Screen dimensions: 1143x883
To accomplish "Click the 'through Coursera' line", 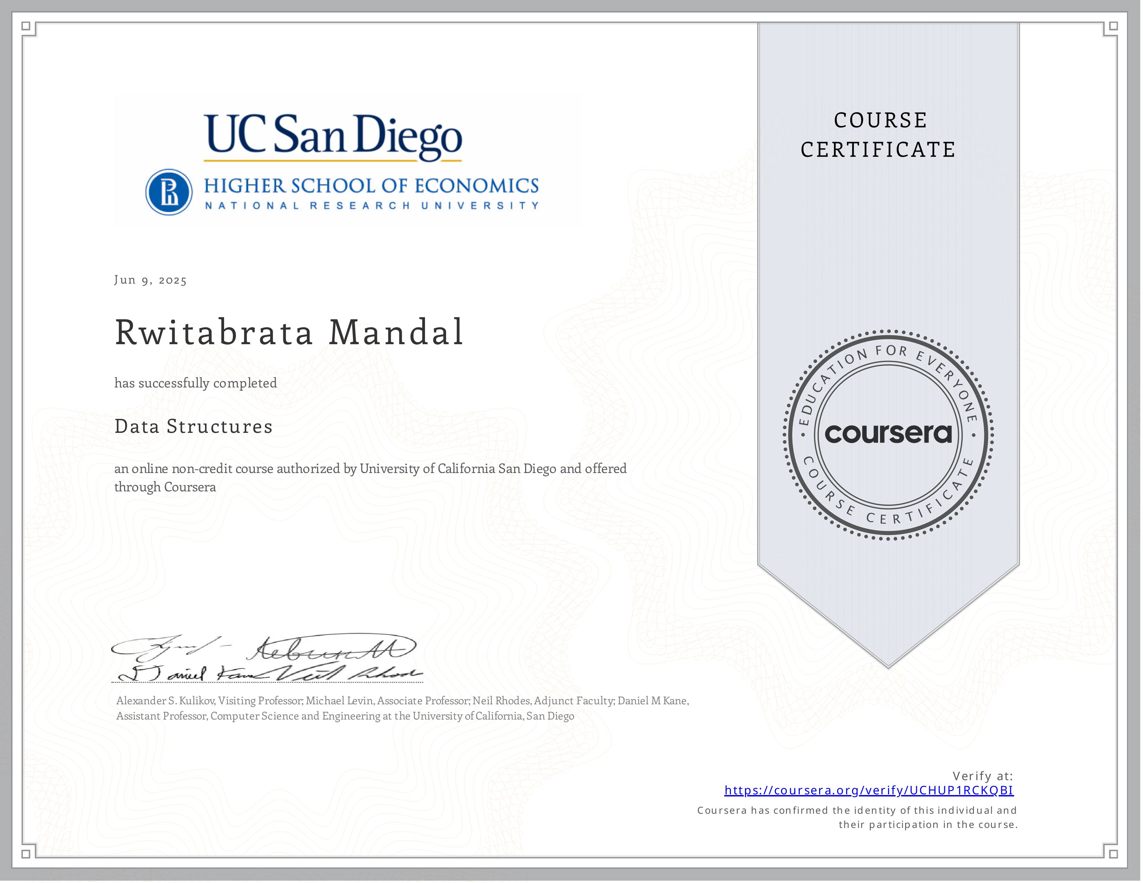I will [x=165, y=487].
